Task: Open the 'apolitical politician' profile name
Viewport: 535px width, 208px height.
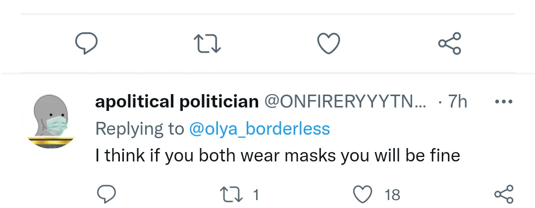Action: [177, 102]
